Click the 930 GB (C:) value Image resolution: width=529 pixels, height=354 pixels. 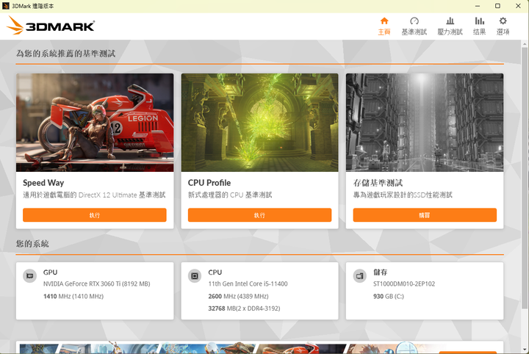point(389,297)
